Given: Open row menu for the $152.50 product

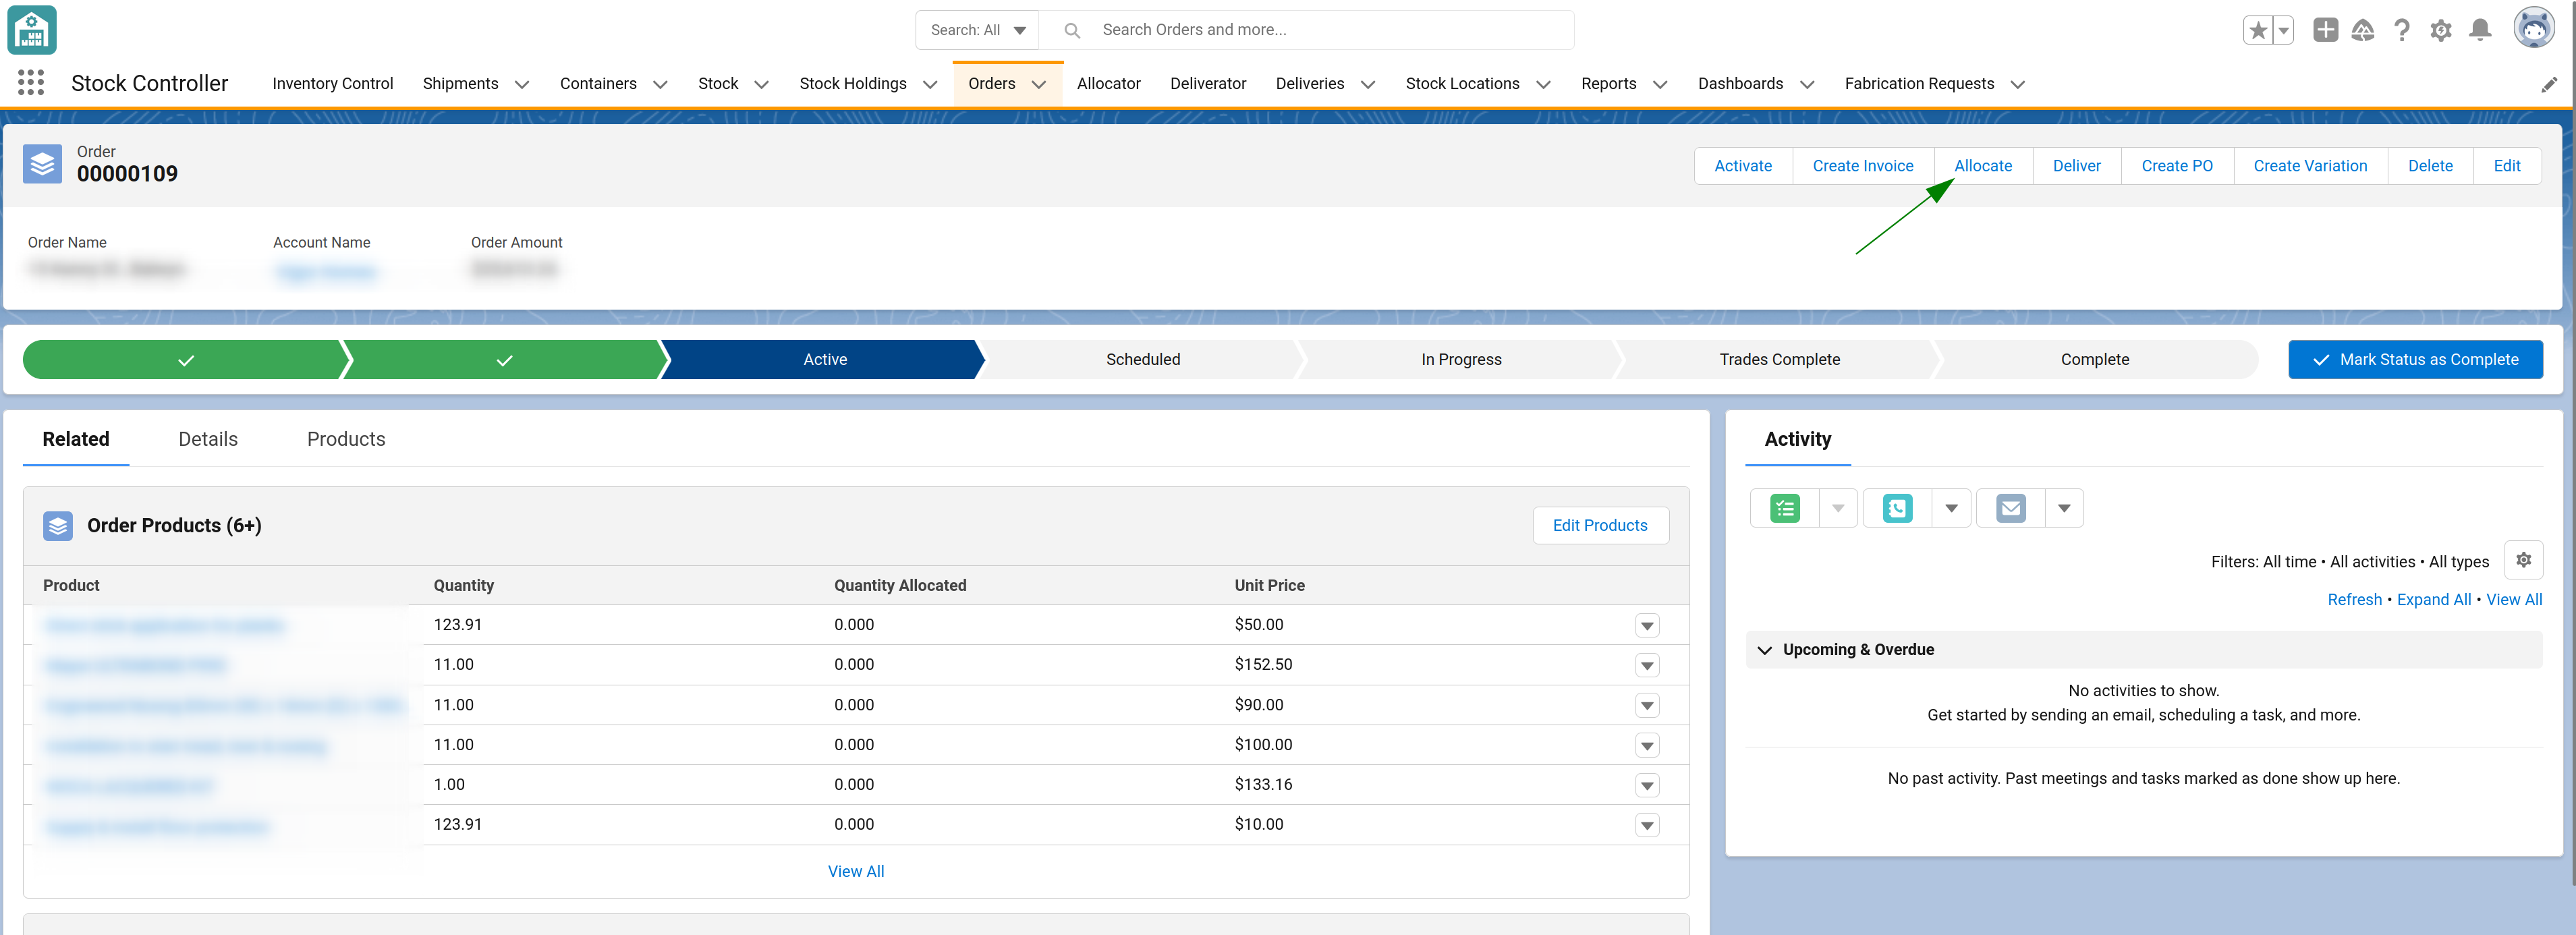Looking at the screenshot, I should click(x=1647, y=666).
